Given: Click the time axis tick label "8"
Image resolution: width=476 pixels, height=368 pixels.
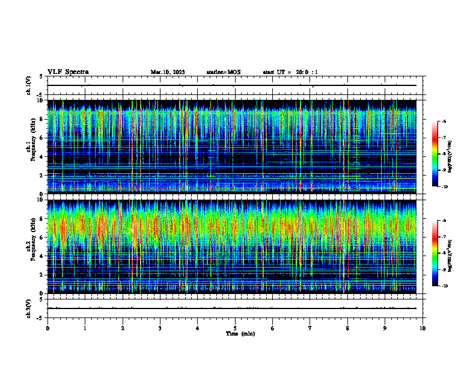Looking at the screenshot, I should click(x=347, y=328).
